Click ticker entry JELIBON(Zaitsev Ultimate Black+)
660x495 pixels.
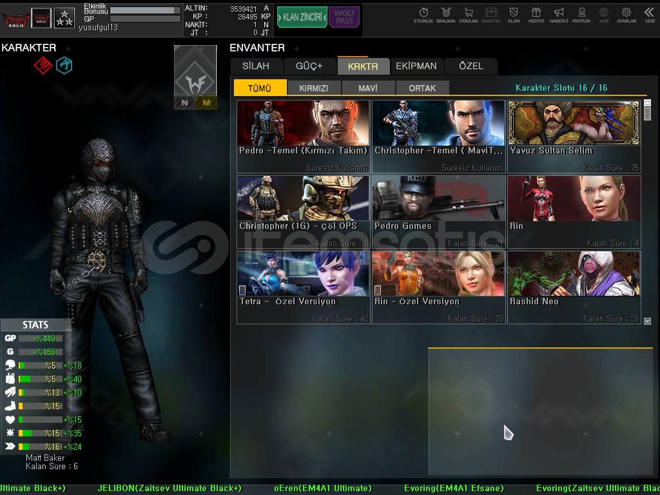pos(170,489)
